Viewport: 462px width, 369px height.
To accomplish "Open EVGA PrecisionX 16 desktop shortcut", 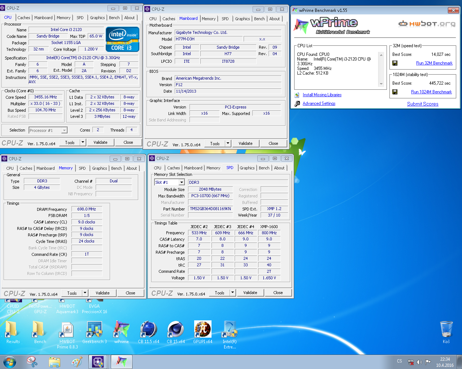I will point(95,307).
